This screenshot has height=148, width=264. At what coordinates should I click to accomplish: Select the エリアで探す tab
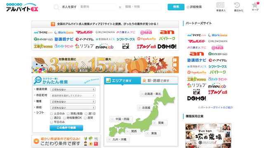click(123, 81)
